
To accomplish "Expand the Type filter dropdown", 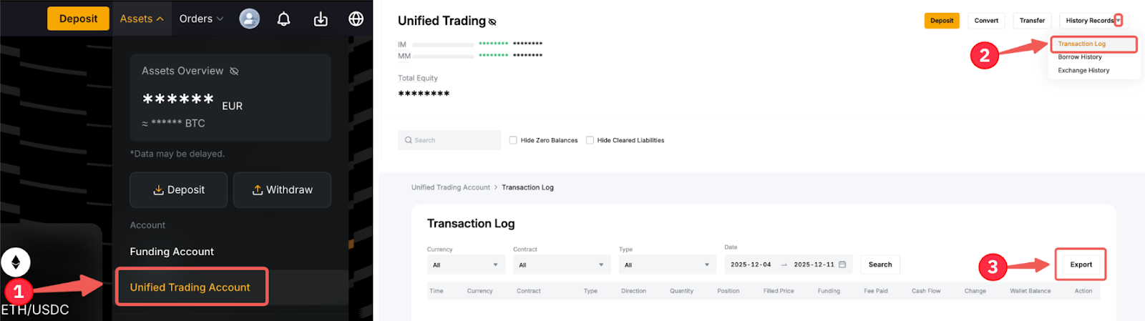I will [666, 265].
